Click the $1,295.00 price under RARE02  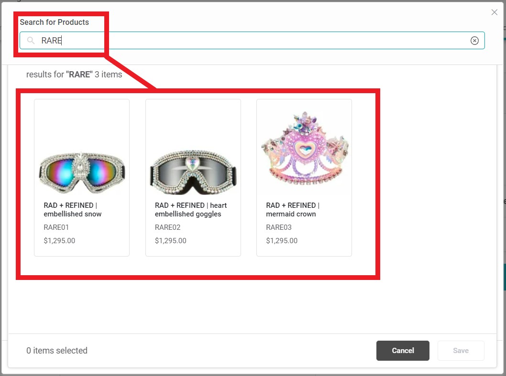point(170,241)
